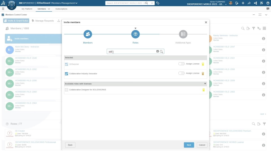Click the tag icon beside the search box
The image size is (271, 152).
pyautogui.click(x=158, y=3)
